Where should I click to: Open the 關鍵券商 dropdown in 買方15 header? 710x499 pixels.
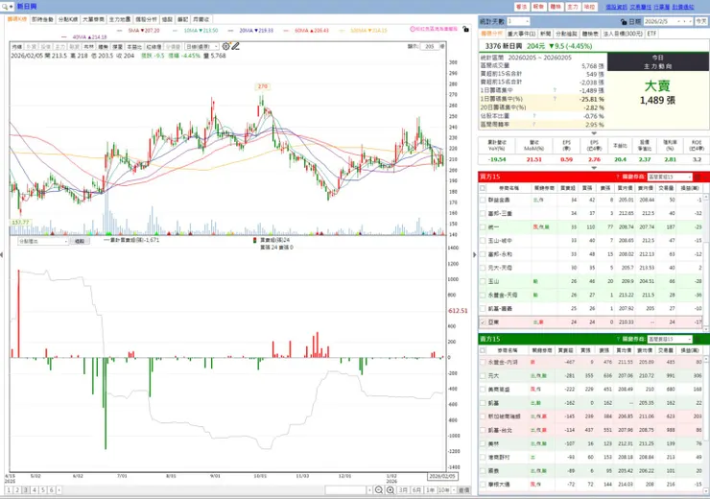pyautogui.click(x=670, y=177)
